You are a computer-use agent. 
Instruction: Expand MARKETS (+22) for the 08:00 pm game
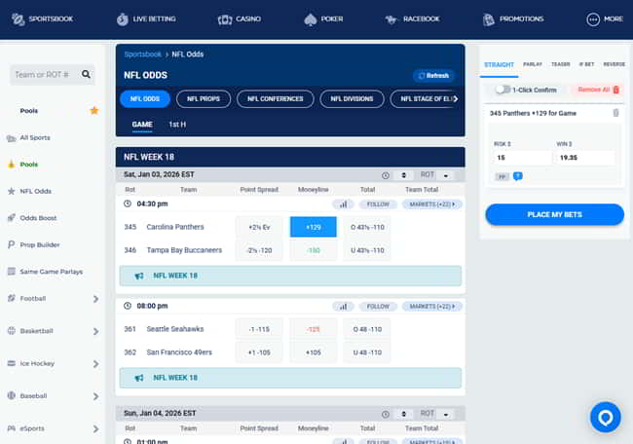[432, 307]
